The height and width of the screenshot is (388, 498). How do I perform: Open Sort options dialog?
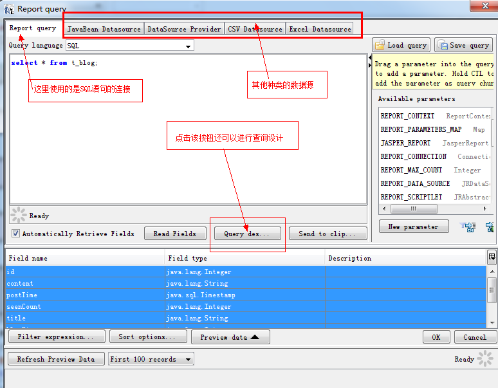pos(148,337)
